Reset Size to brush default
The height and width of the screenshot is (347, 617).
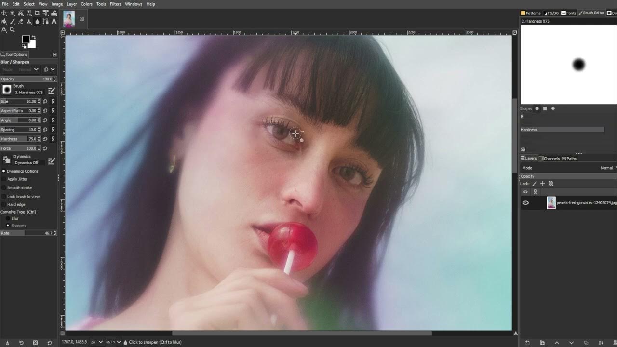coord(45,102)
